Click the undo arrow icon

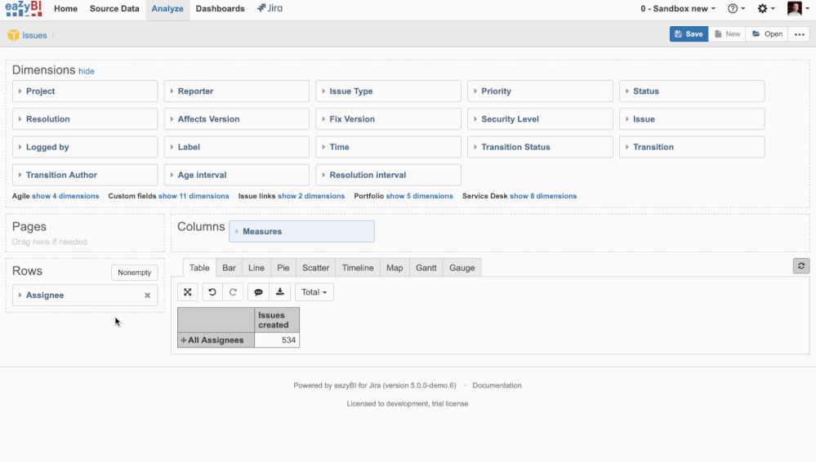[x=212, y=292]
